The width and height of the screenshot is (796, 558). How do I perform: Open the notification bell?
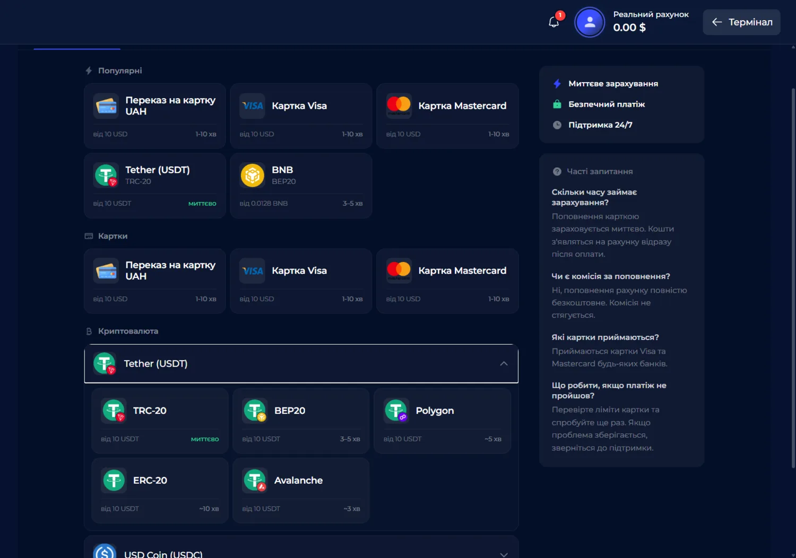553,22
